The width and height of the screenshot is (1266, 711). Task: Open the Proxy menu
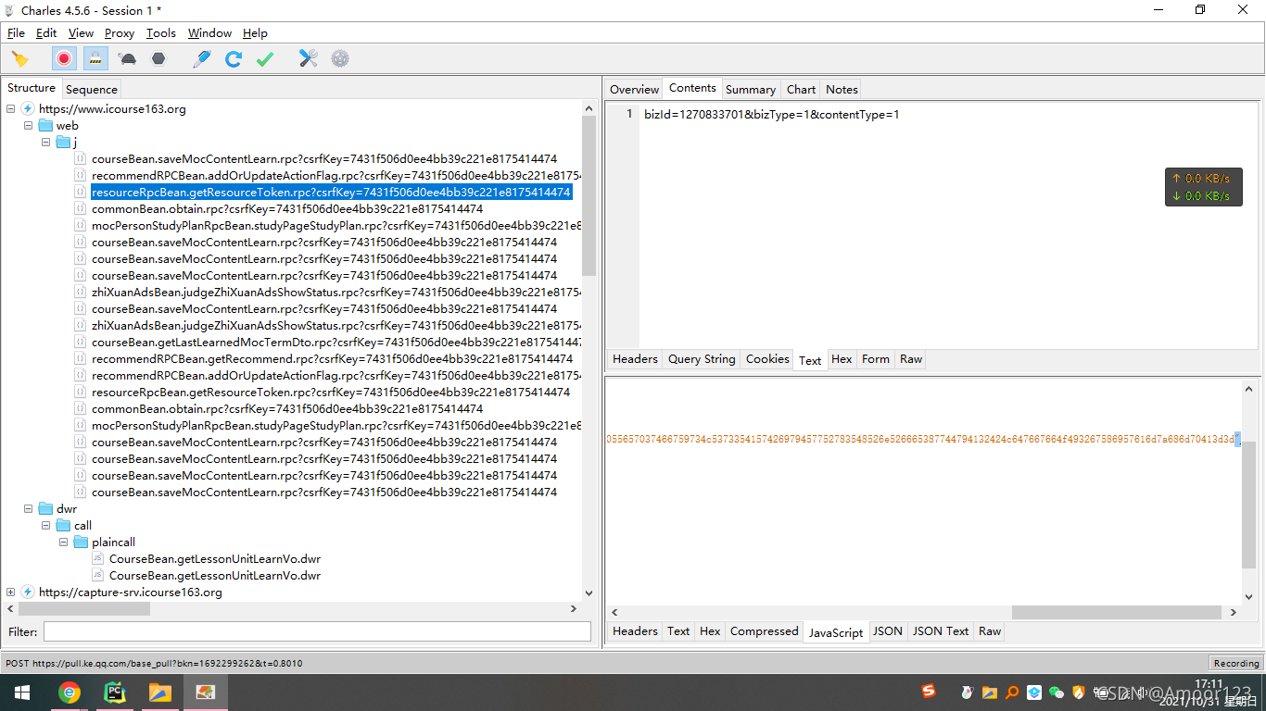120,33
